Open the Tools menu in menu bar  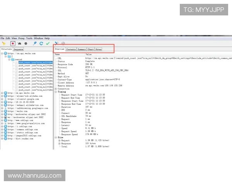(29, 39)
